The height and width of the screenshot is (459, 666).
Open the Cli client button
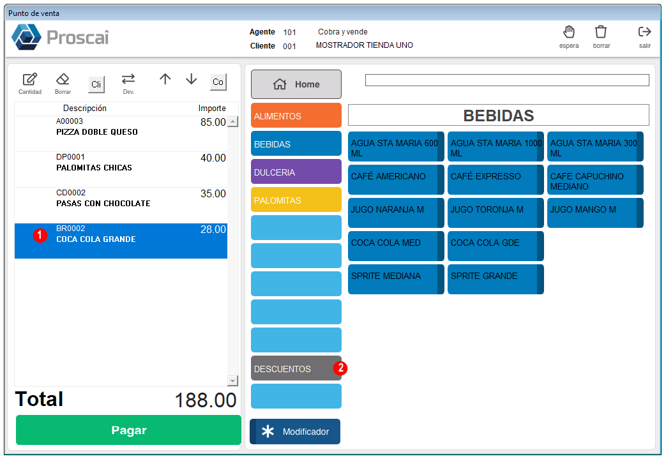(96, 84)
